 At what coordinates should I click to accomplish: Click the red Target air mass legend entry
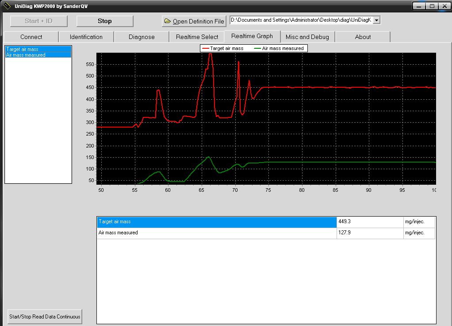click(x=222, y=48)
